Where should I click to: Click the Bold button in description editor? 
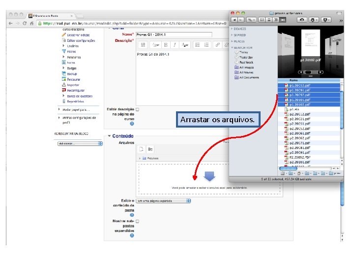click(x=166, y=45)
